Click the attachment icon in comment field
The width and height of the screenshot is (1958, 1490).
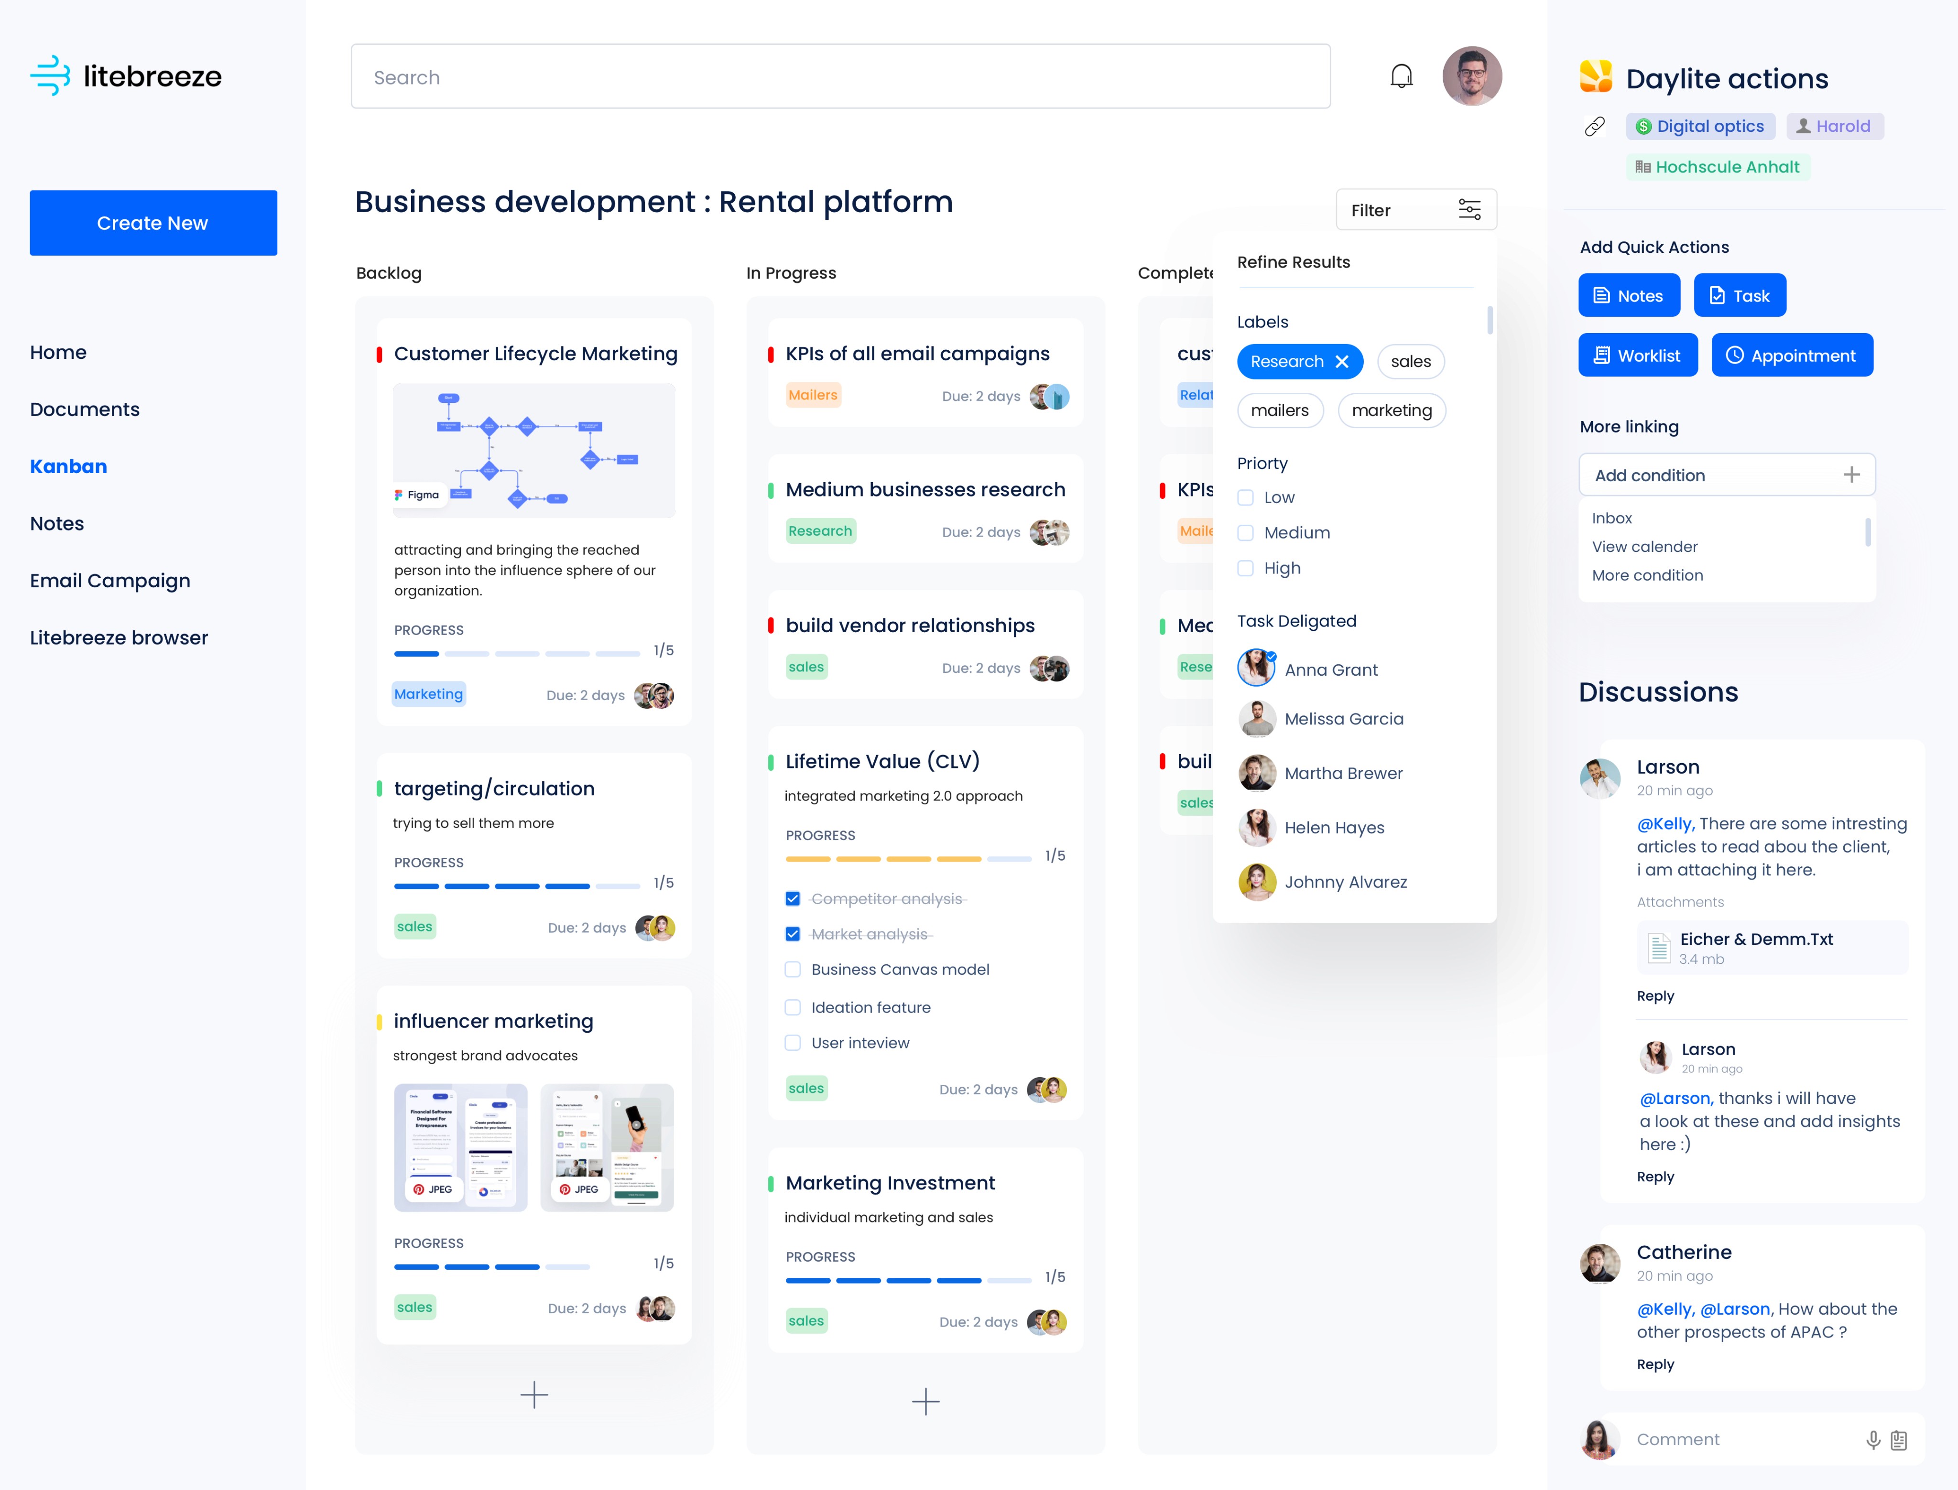coord(1899,1439)
